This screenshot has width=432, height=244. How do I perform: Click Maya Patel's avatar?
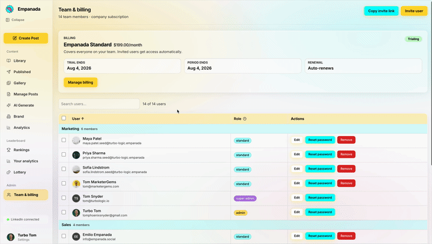point(76,140)
